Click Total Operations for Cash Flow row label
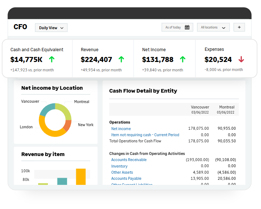 135,141
